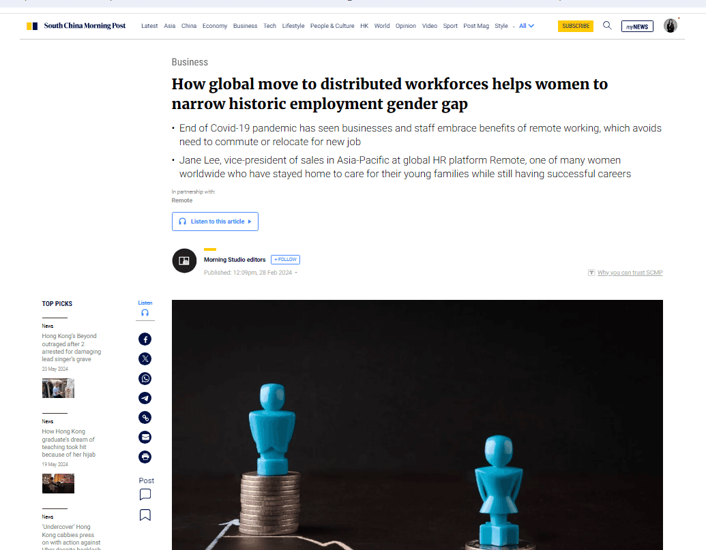Share article via WhatsApp icon

[x=145, y=379]
